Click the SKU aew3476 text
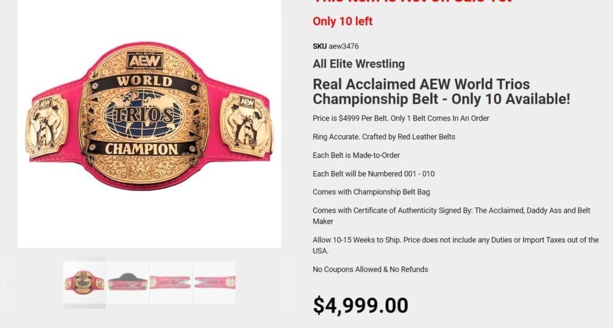 click(336, 46)
